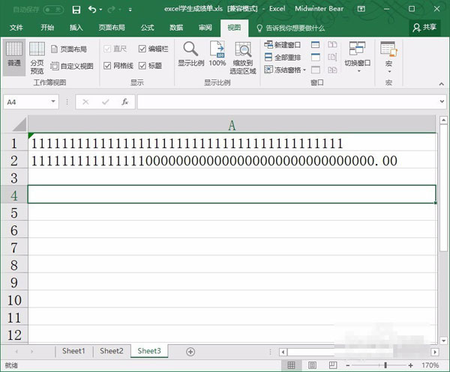The height and width of the screenshot is (372, 450).
Task: Click the Save icon in quick access toolbar
Action: (x=76, y=9)
